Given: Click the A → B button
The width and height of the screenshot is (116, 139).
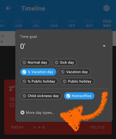Looking at the screenshot, I should [39, 127].
